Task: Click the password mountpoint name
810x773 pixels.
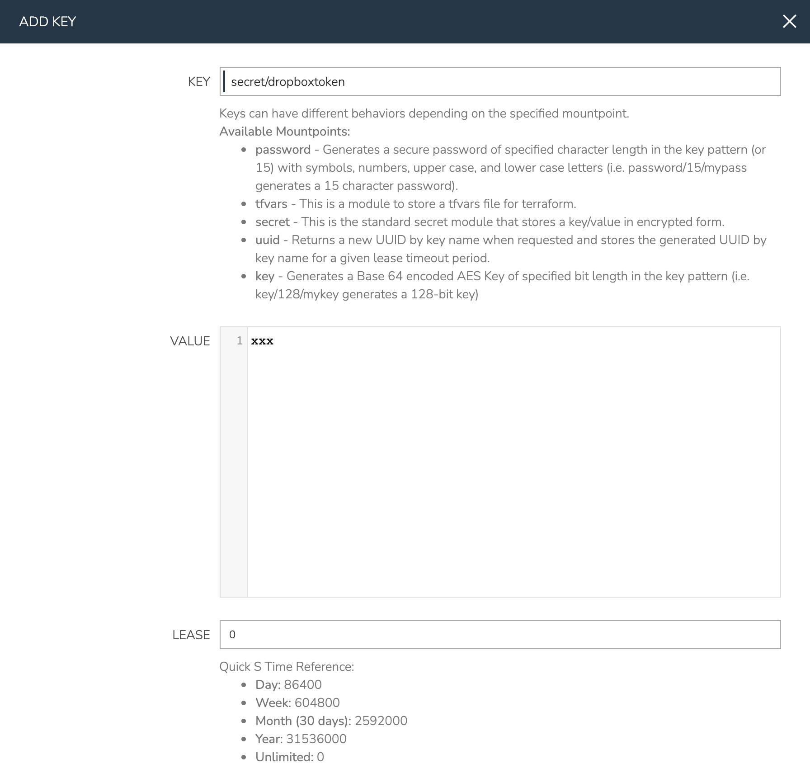Action: click(x=283, y=150)
